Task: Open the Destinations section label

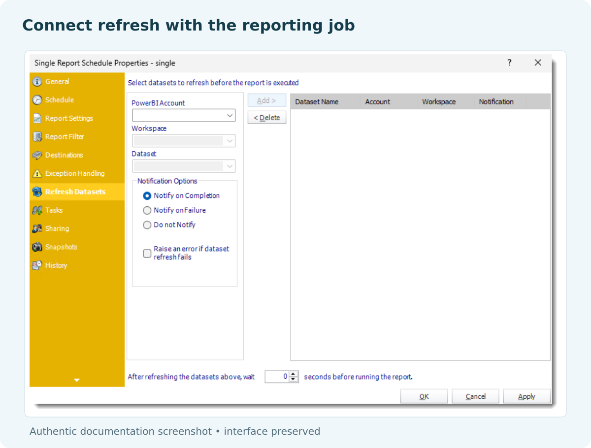Action: coord(64,155)
